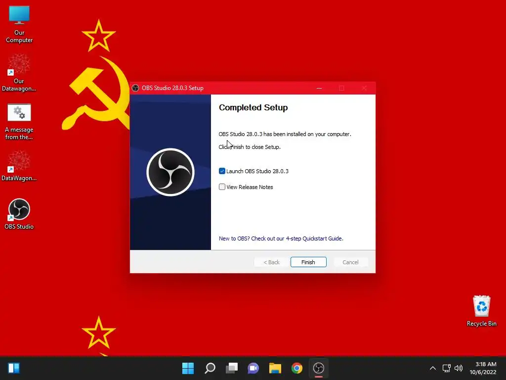Launch Google Chrome from the taskbar
This screenshot has height=380, width=506.
[x=297, y=368]
